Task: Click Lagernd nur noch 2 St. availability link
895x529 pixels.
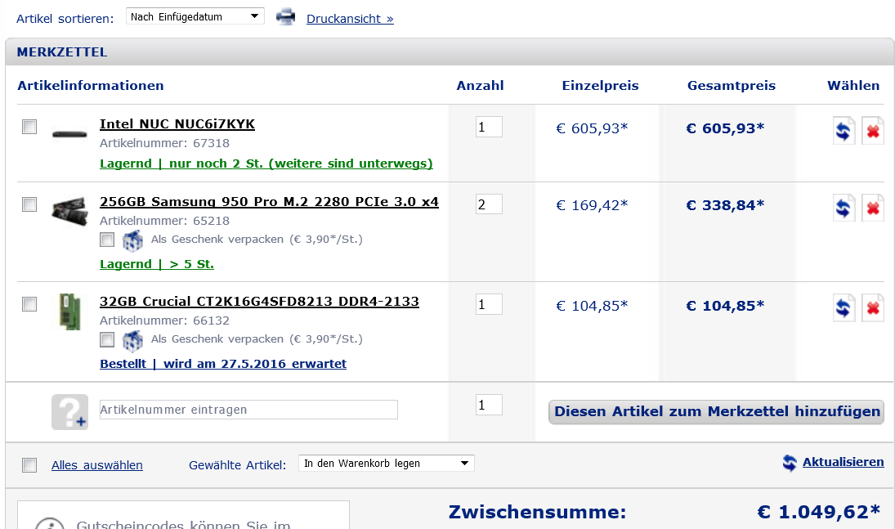Action: (x=266, y=164)
